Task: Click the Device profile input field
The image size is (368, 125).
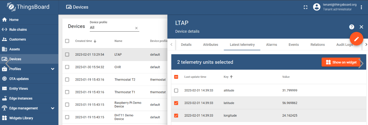Action: (111, 28)
